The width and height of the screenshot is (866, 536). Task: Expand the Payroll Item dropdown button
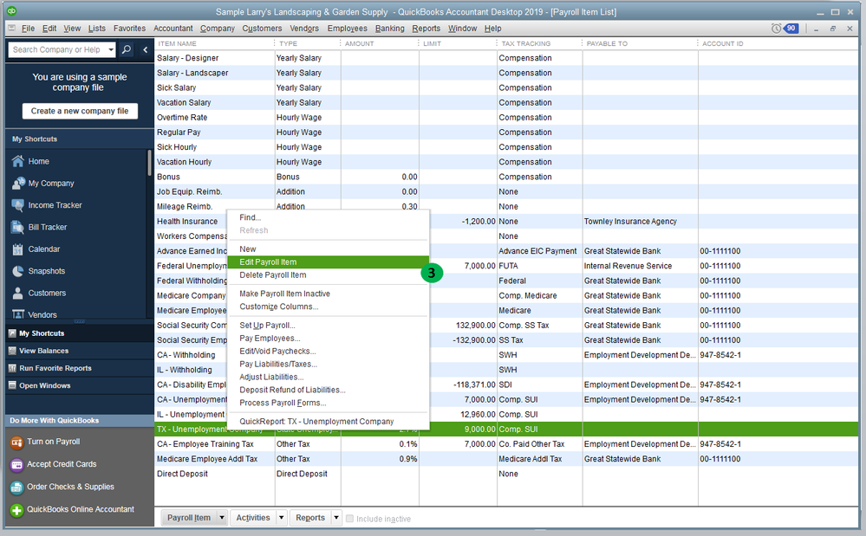coord(222,518)
